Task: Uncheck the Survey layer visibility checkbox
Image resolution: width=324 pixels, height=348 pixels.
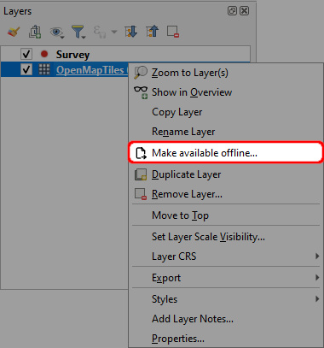Action: click(26, 54)
